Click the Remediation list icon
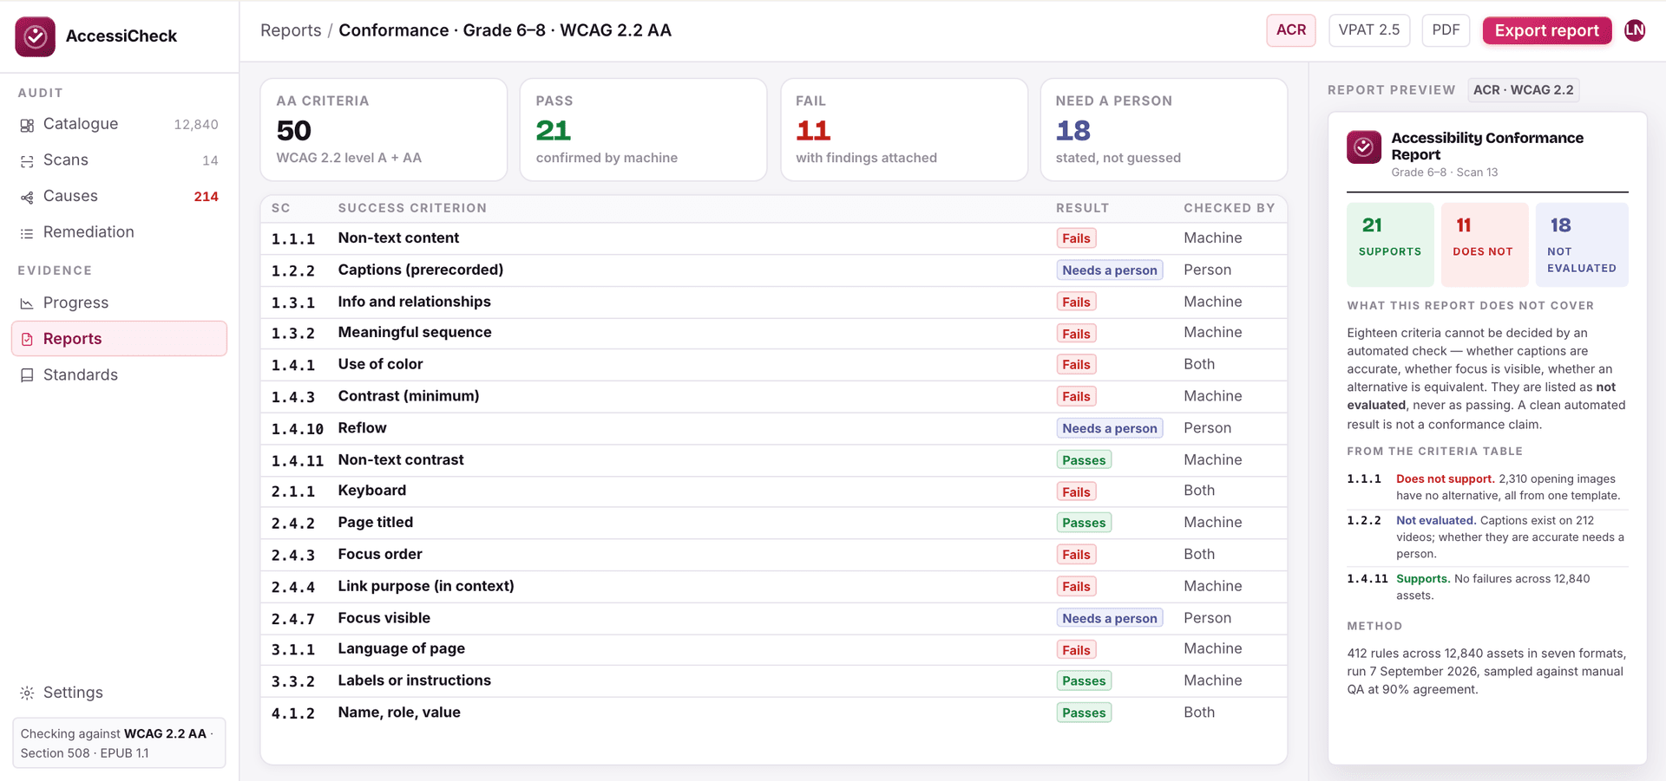 pos(27,233)
